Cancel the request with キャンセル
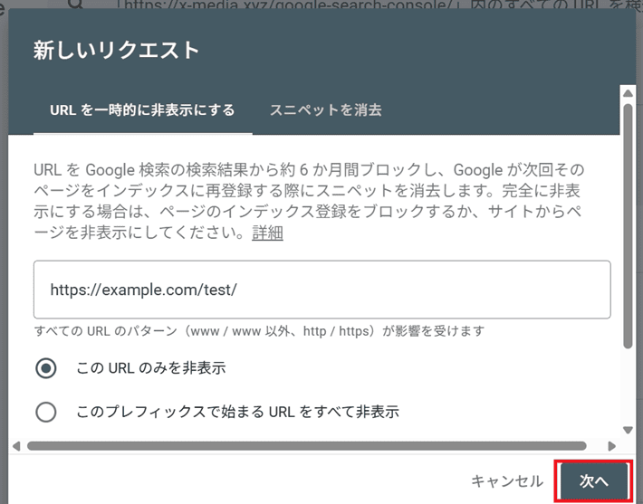Viewport: 643px width, 504px height. point(507,481)
